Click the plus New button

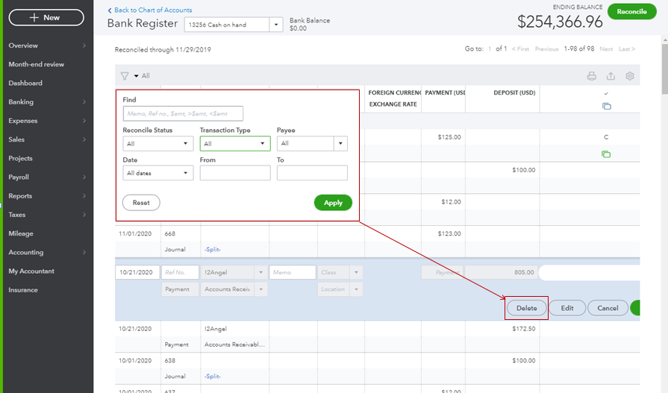(x=46, y=17)
